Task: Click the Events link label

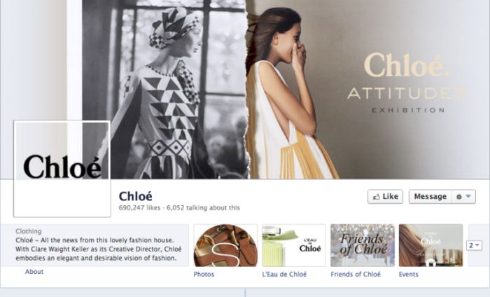Action: (x=408, y=274)
